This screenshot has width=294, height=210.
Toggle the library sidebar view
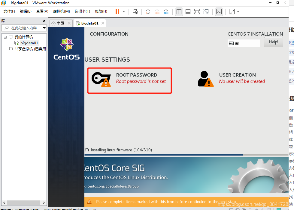point(179,12)
